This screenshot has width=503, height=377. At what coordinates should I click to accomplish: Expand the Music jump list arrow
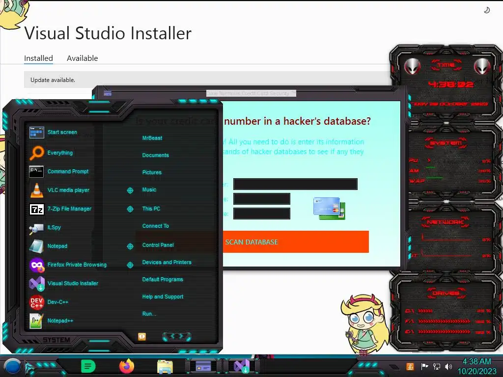[130, 190]
